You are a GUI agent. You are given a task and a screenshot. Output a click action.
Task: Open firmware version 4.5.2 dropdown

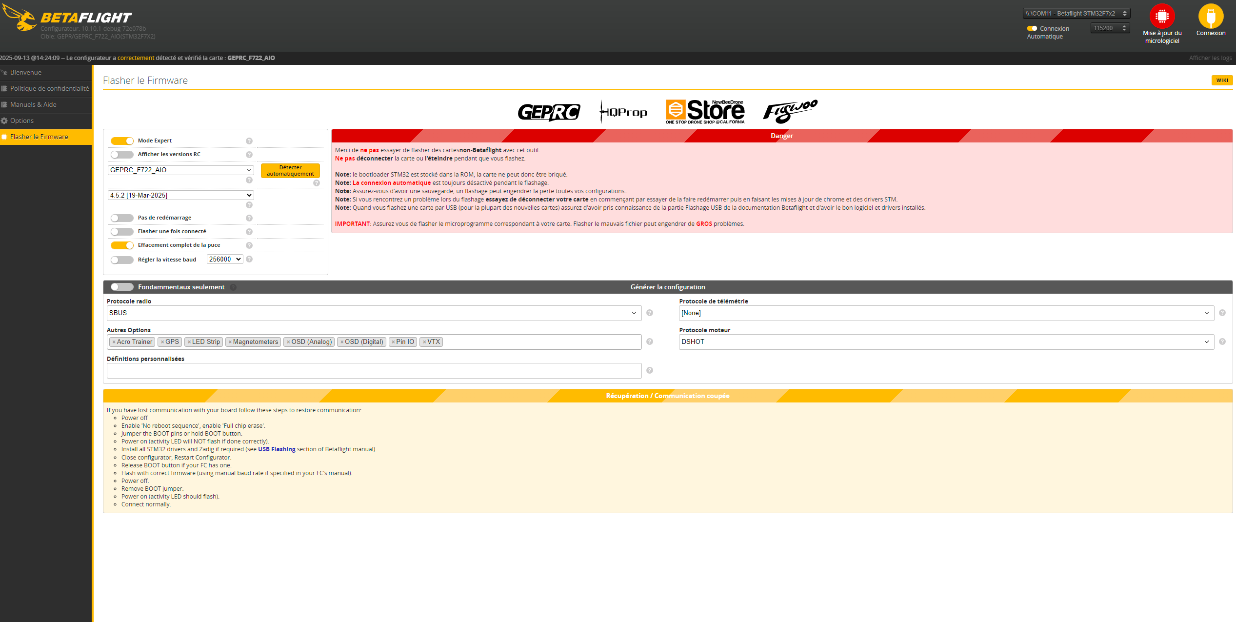click(180, 195)
